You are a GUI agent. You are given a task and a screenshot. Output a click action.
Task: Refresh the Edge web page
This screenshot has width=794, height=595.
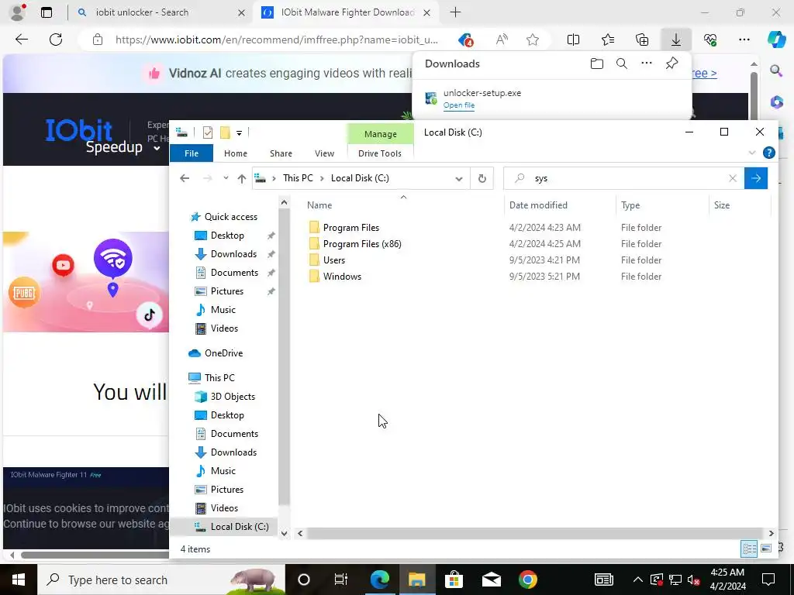tap(56, 40)
